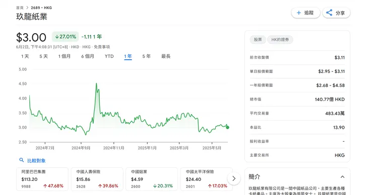Click the 本益比 value 13.90
The image size is (373, 195).
click(x=339, y=127)
